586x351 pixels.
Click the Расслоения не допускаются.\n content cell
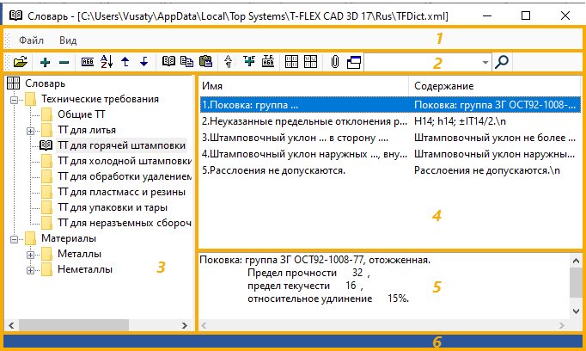click(x=487, y=170)
